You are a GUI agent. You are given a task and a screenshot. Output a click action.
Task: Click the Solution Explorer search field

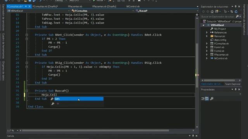pos(218,16)
